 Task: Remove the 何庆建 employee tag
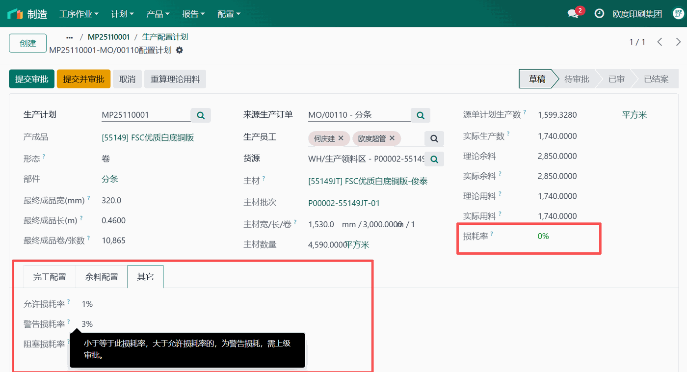click(x=341, y=138)
